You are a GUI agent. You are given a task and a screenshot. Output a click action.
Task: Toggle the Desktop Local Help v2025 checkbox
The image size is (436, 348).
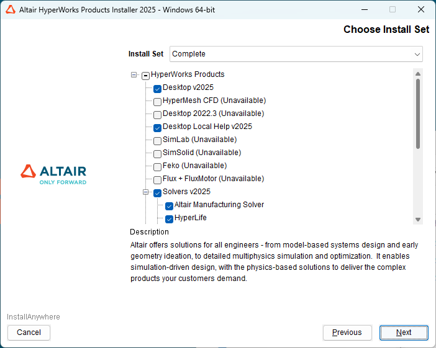click(x=157, y=127)
